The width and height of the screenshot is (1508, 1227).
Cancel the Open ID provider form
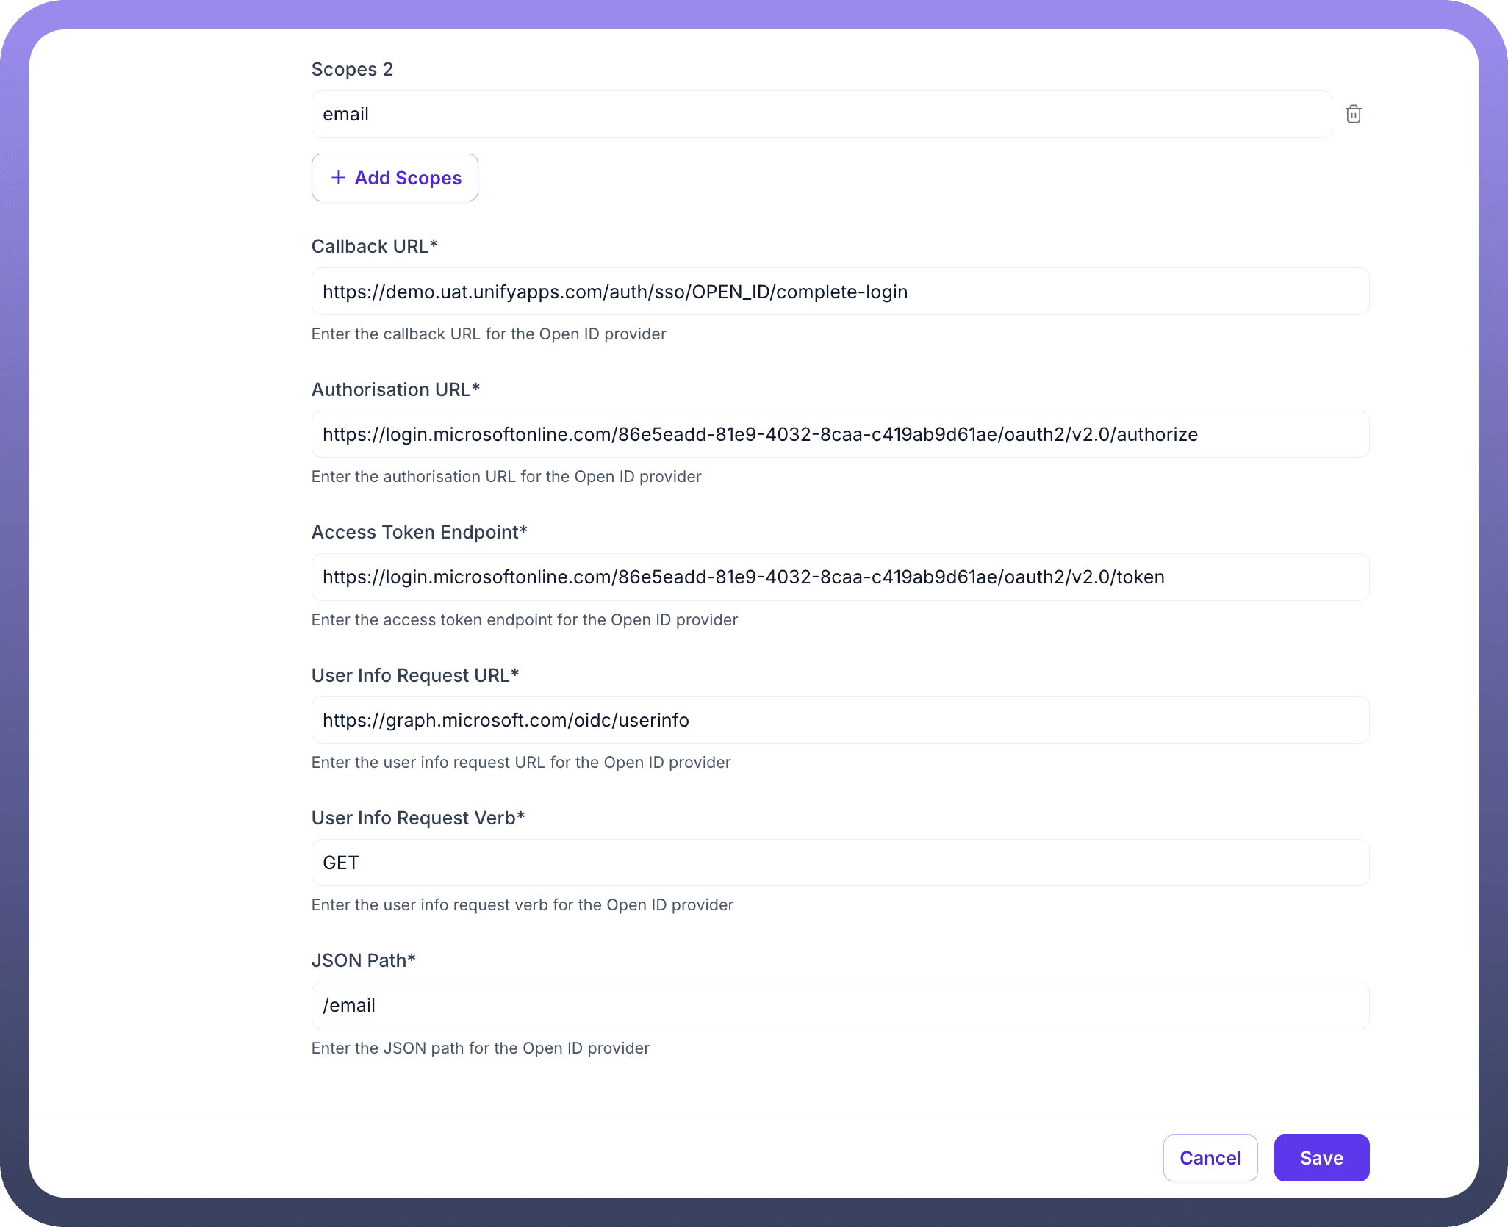pyautogui.click(x=1210, y=1158)
